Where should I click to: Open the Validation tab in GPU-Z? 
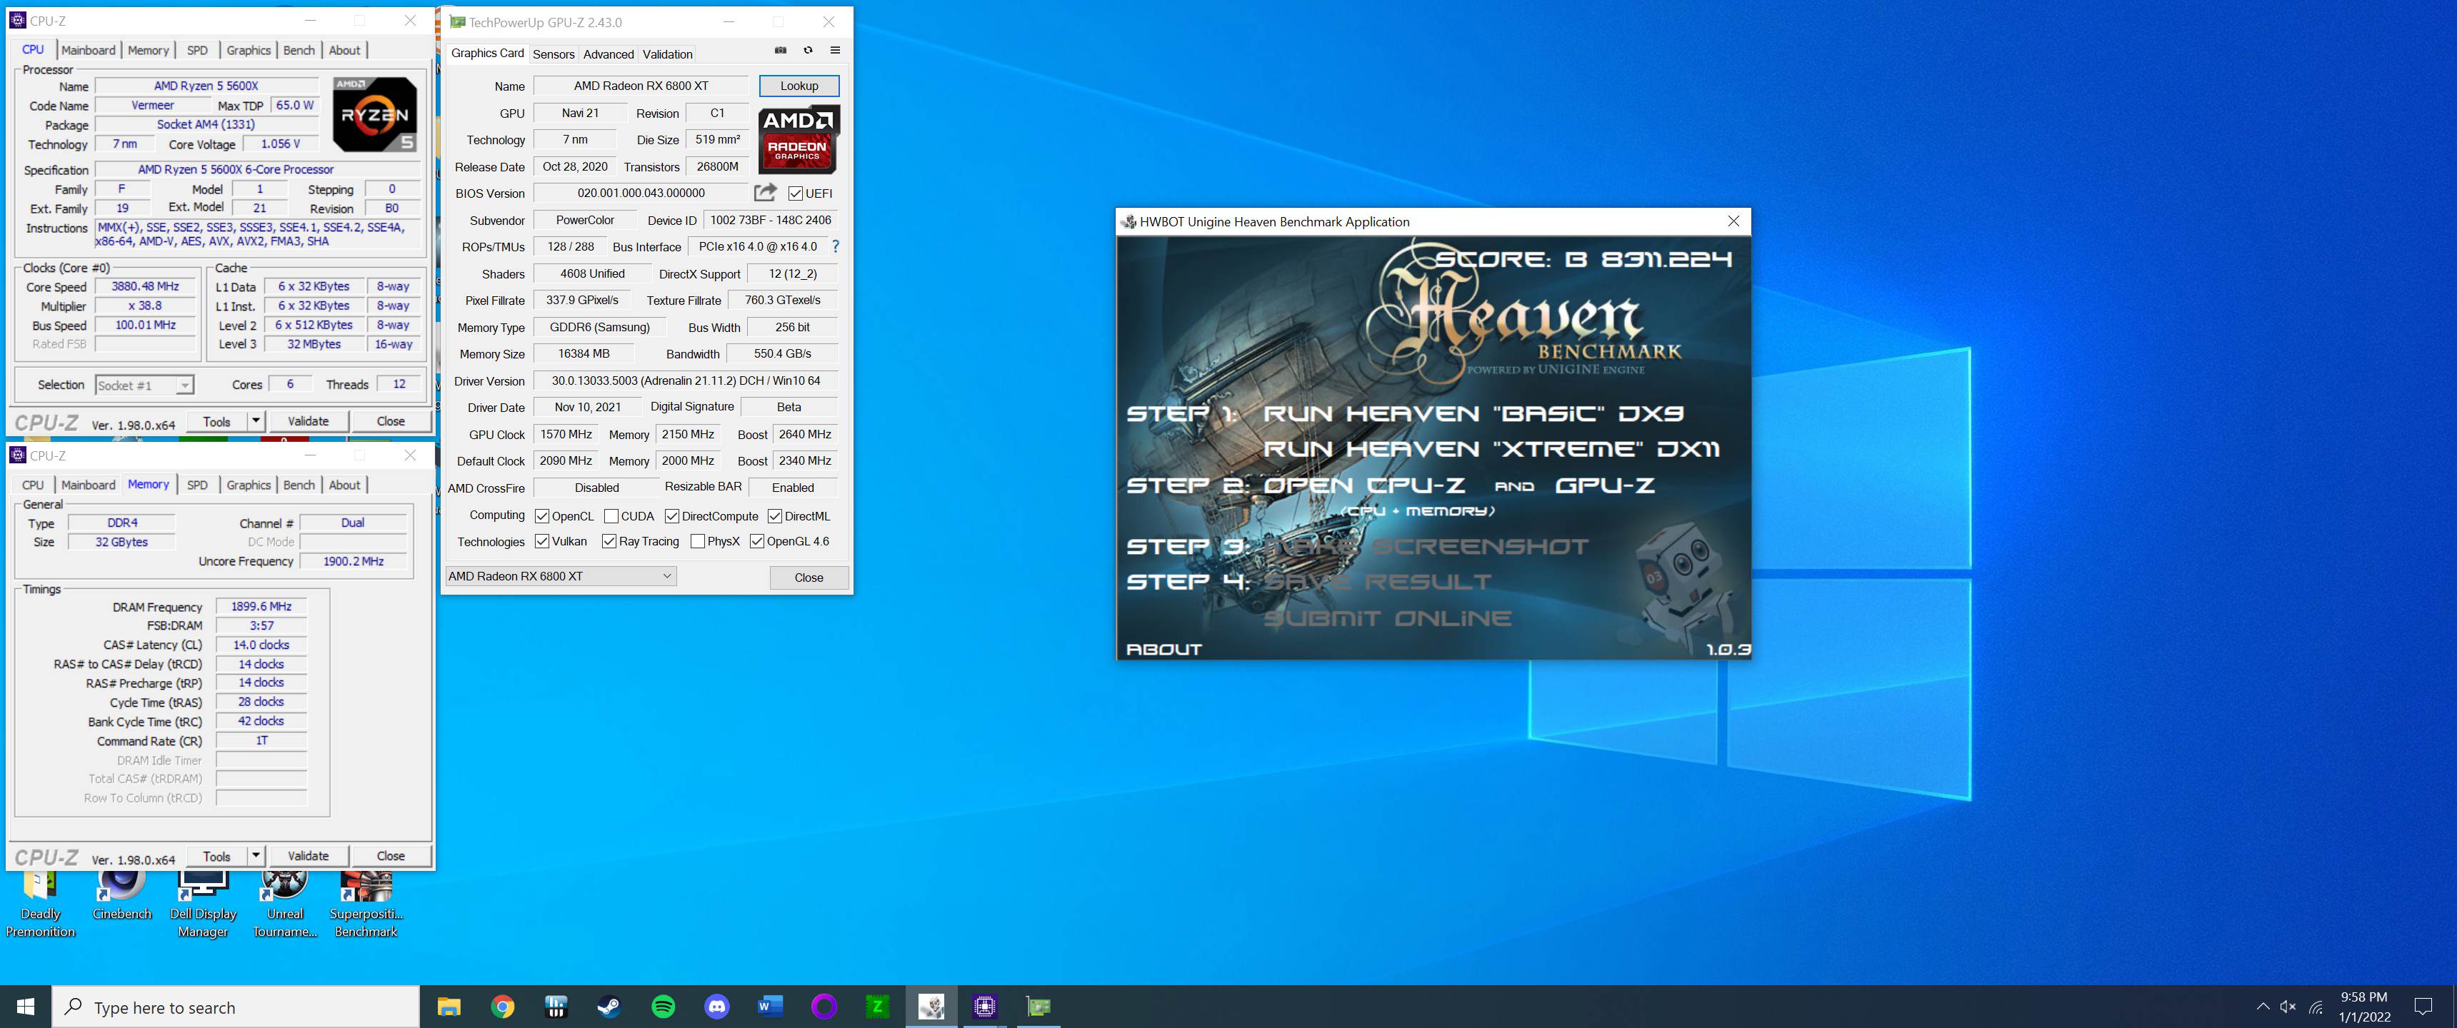tap(666, 54)
